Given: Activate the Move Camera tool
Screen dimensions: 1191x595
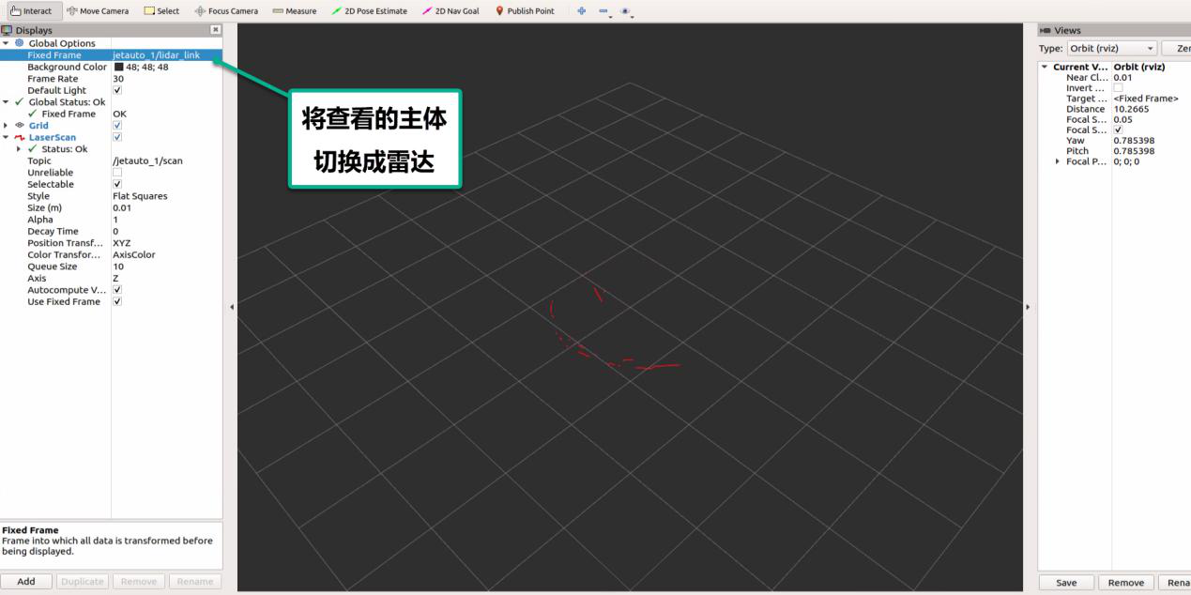Looking at the screenshot, I should [98, 11].
